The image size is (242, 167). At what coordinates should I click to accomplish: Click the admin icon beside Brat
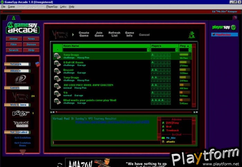tap(163, 127)
